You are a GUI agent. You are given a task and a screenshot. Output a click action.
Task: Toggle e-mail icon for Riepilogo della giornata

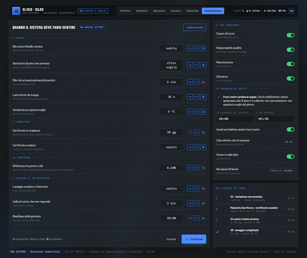[197, 218]
